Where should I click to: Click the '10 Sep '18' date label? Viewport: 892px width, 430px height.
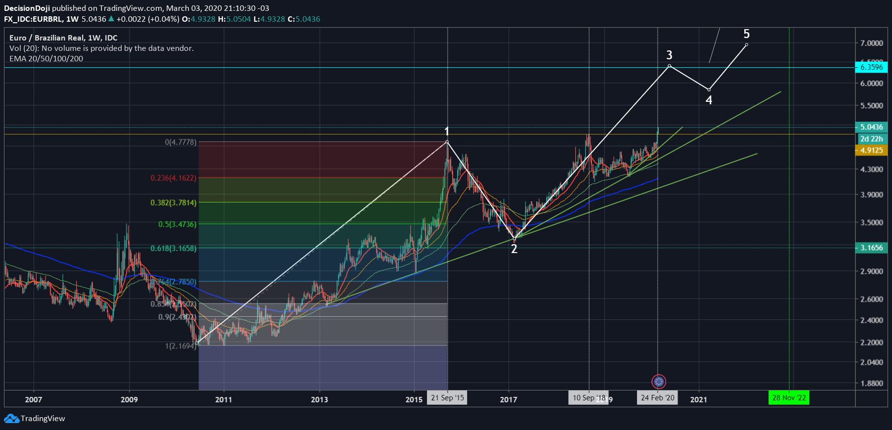coord(589,398)
